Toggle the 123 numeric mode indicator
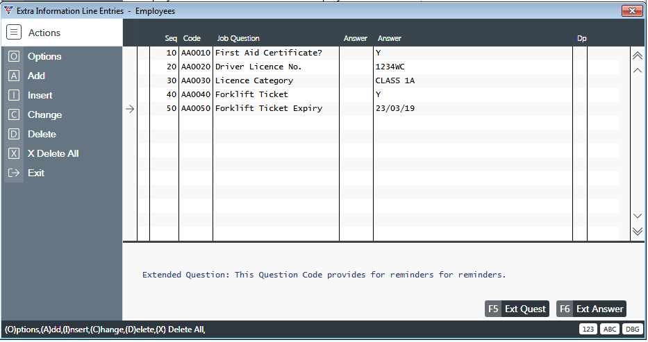 pyautogui.click(x=588, y=330)
